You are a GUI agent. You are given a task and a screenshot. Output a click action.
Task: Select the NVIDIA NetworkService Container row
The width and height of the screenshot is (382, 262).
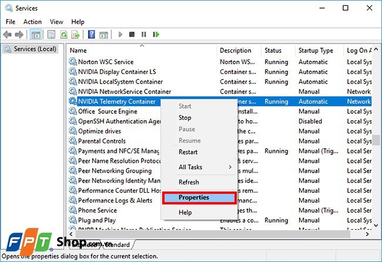click(x=219, y=92)
